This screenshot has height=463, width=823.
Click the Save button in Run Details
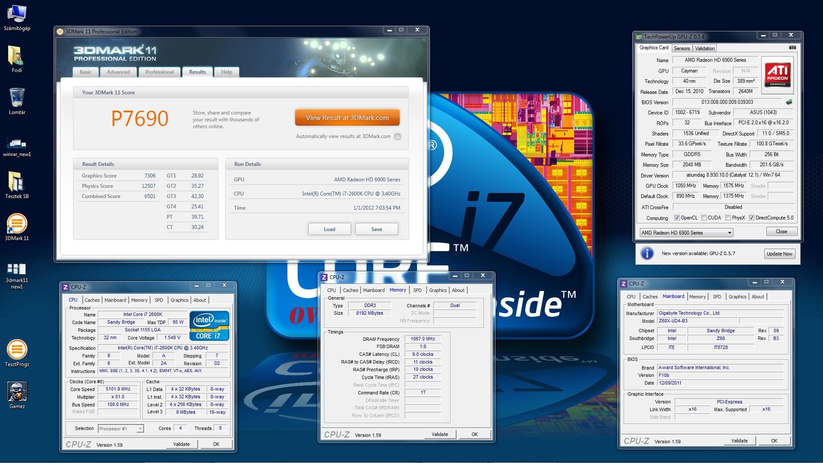point(376,229)
